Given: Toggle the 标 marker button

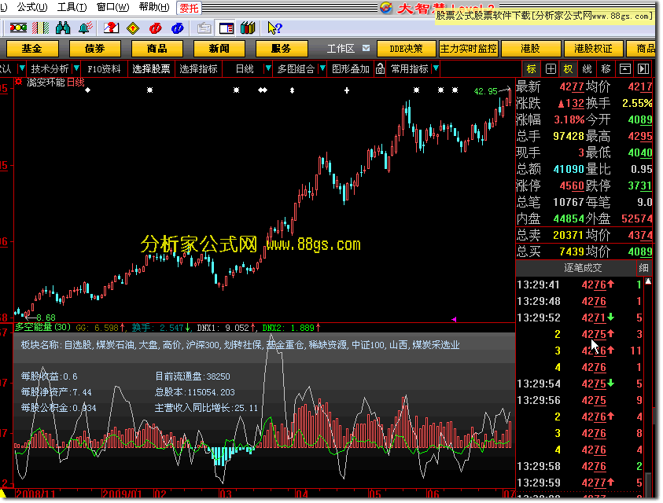Looking at the screenshot, I should (x=531, y=69).
